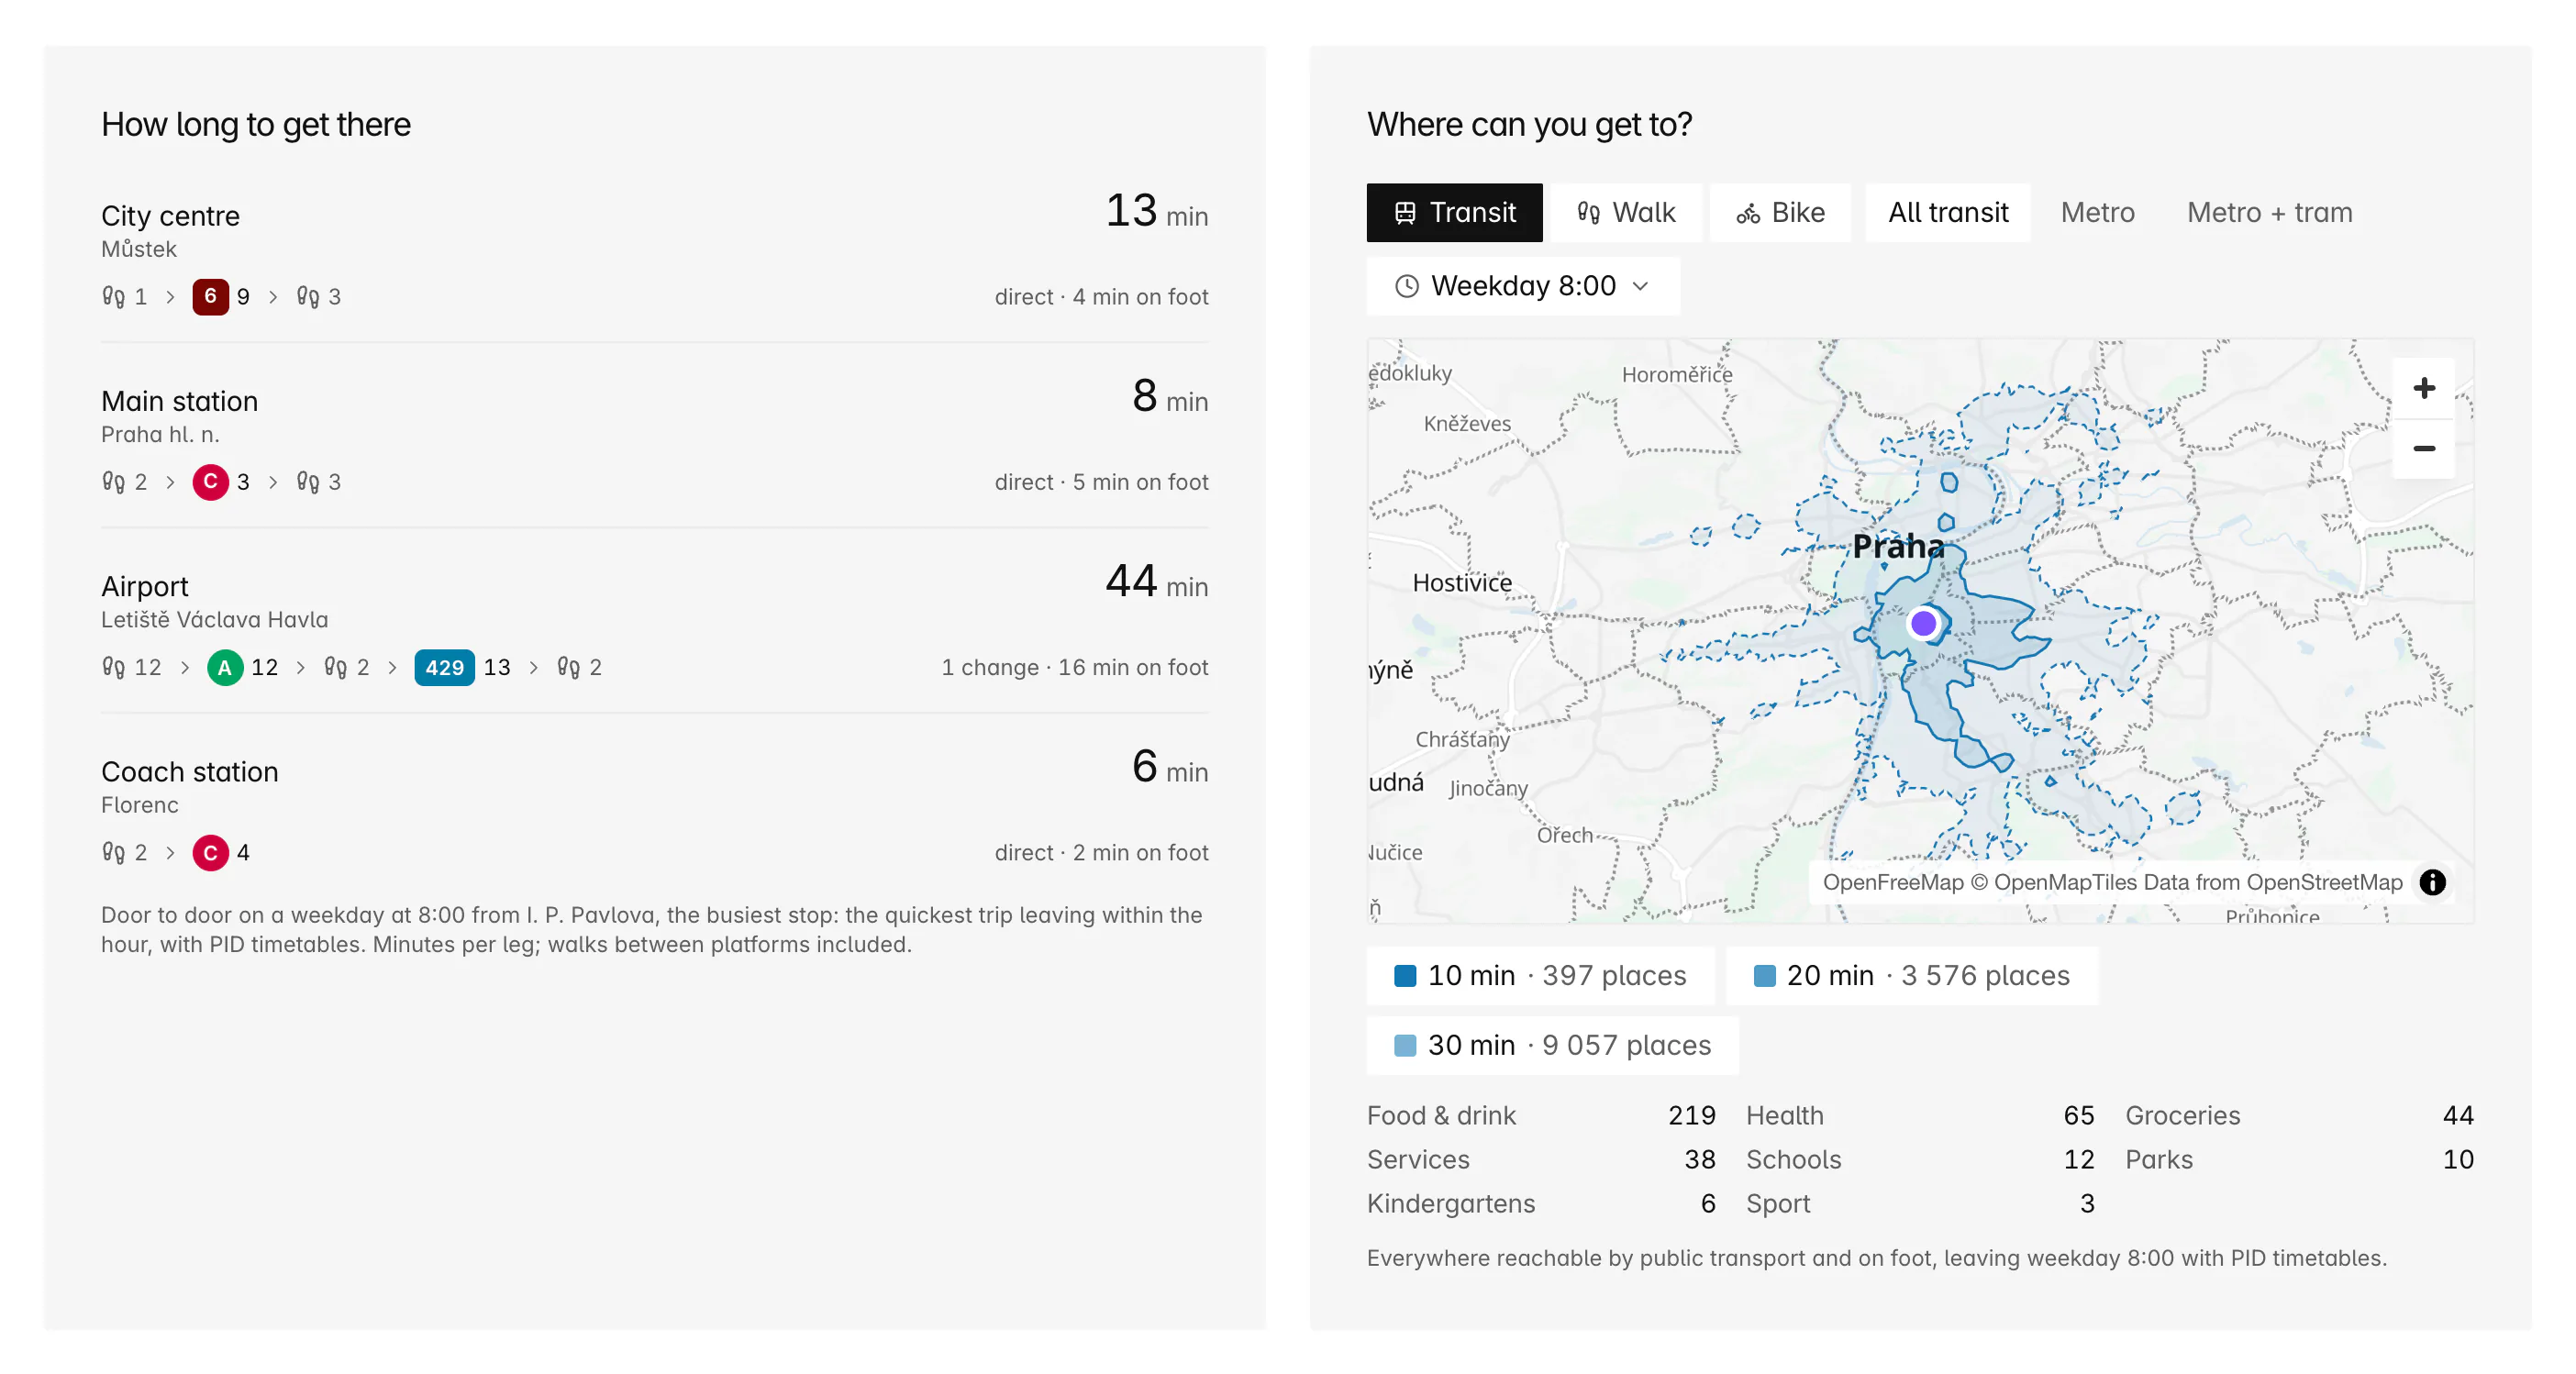Screen dimensions: 2576x1374
Task: Click "1 change · 16 min on foot" text
Action: [x=1074, y=667]
